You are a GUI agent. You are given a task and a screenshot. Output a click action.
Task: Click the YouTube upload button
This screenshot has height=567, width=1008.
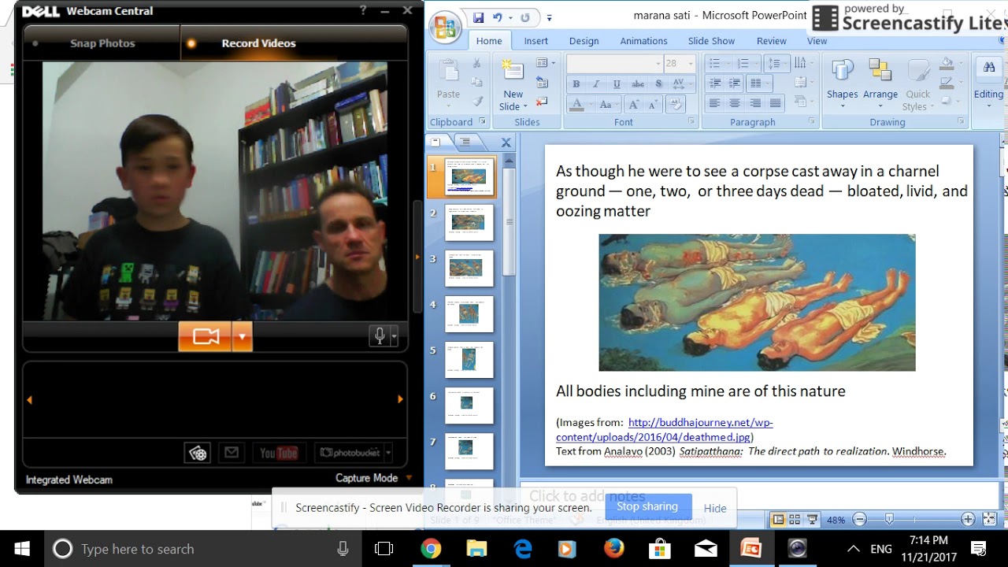[x=279, y=453]
